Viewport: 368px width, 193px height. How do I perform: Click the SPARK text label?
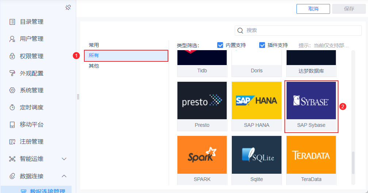[202, 179]
